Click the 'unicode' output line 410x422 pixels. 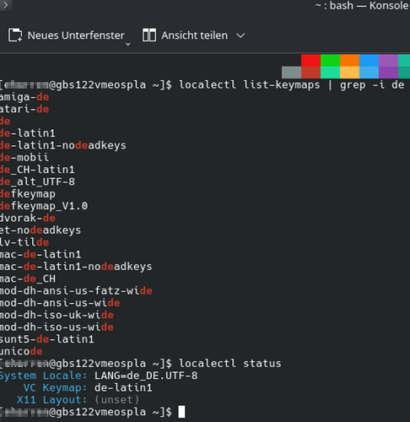(x=21, y=351)
